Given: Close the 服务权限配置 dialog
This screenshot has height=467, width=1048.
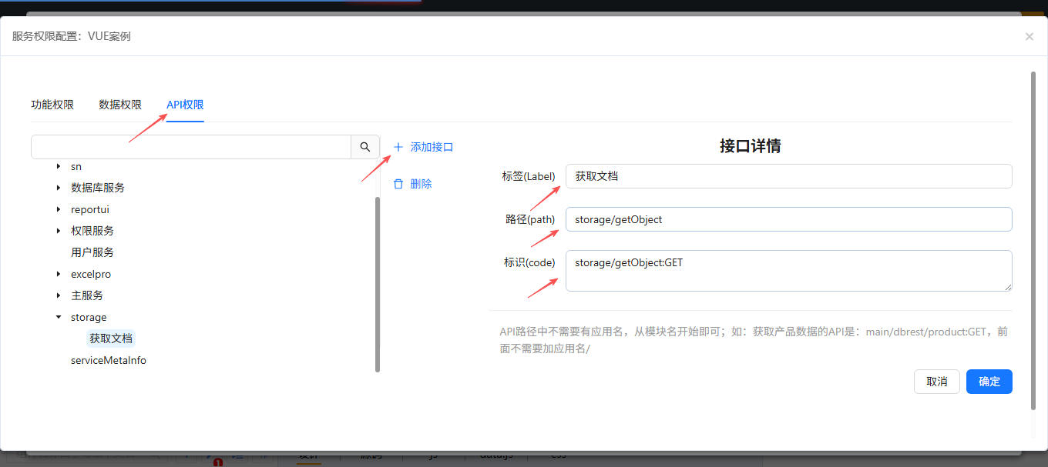Looking at the screenshot, I should (1029, 36).
